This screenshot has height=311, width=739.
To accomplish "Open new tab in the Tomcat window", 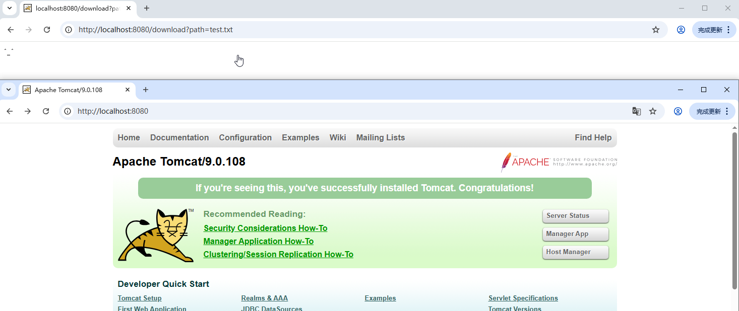I will point(146,90).
